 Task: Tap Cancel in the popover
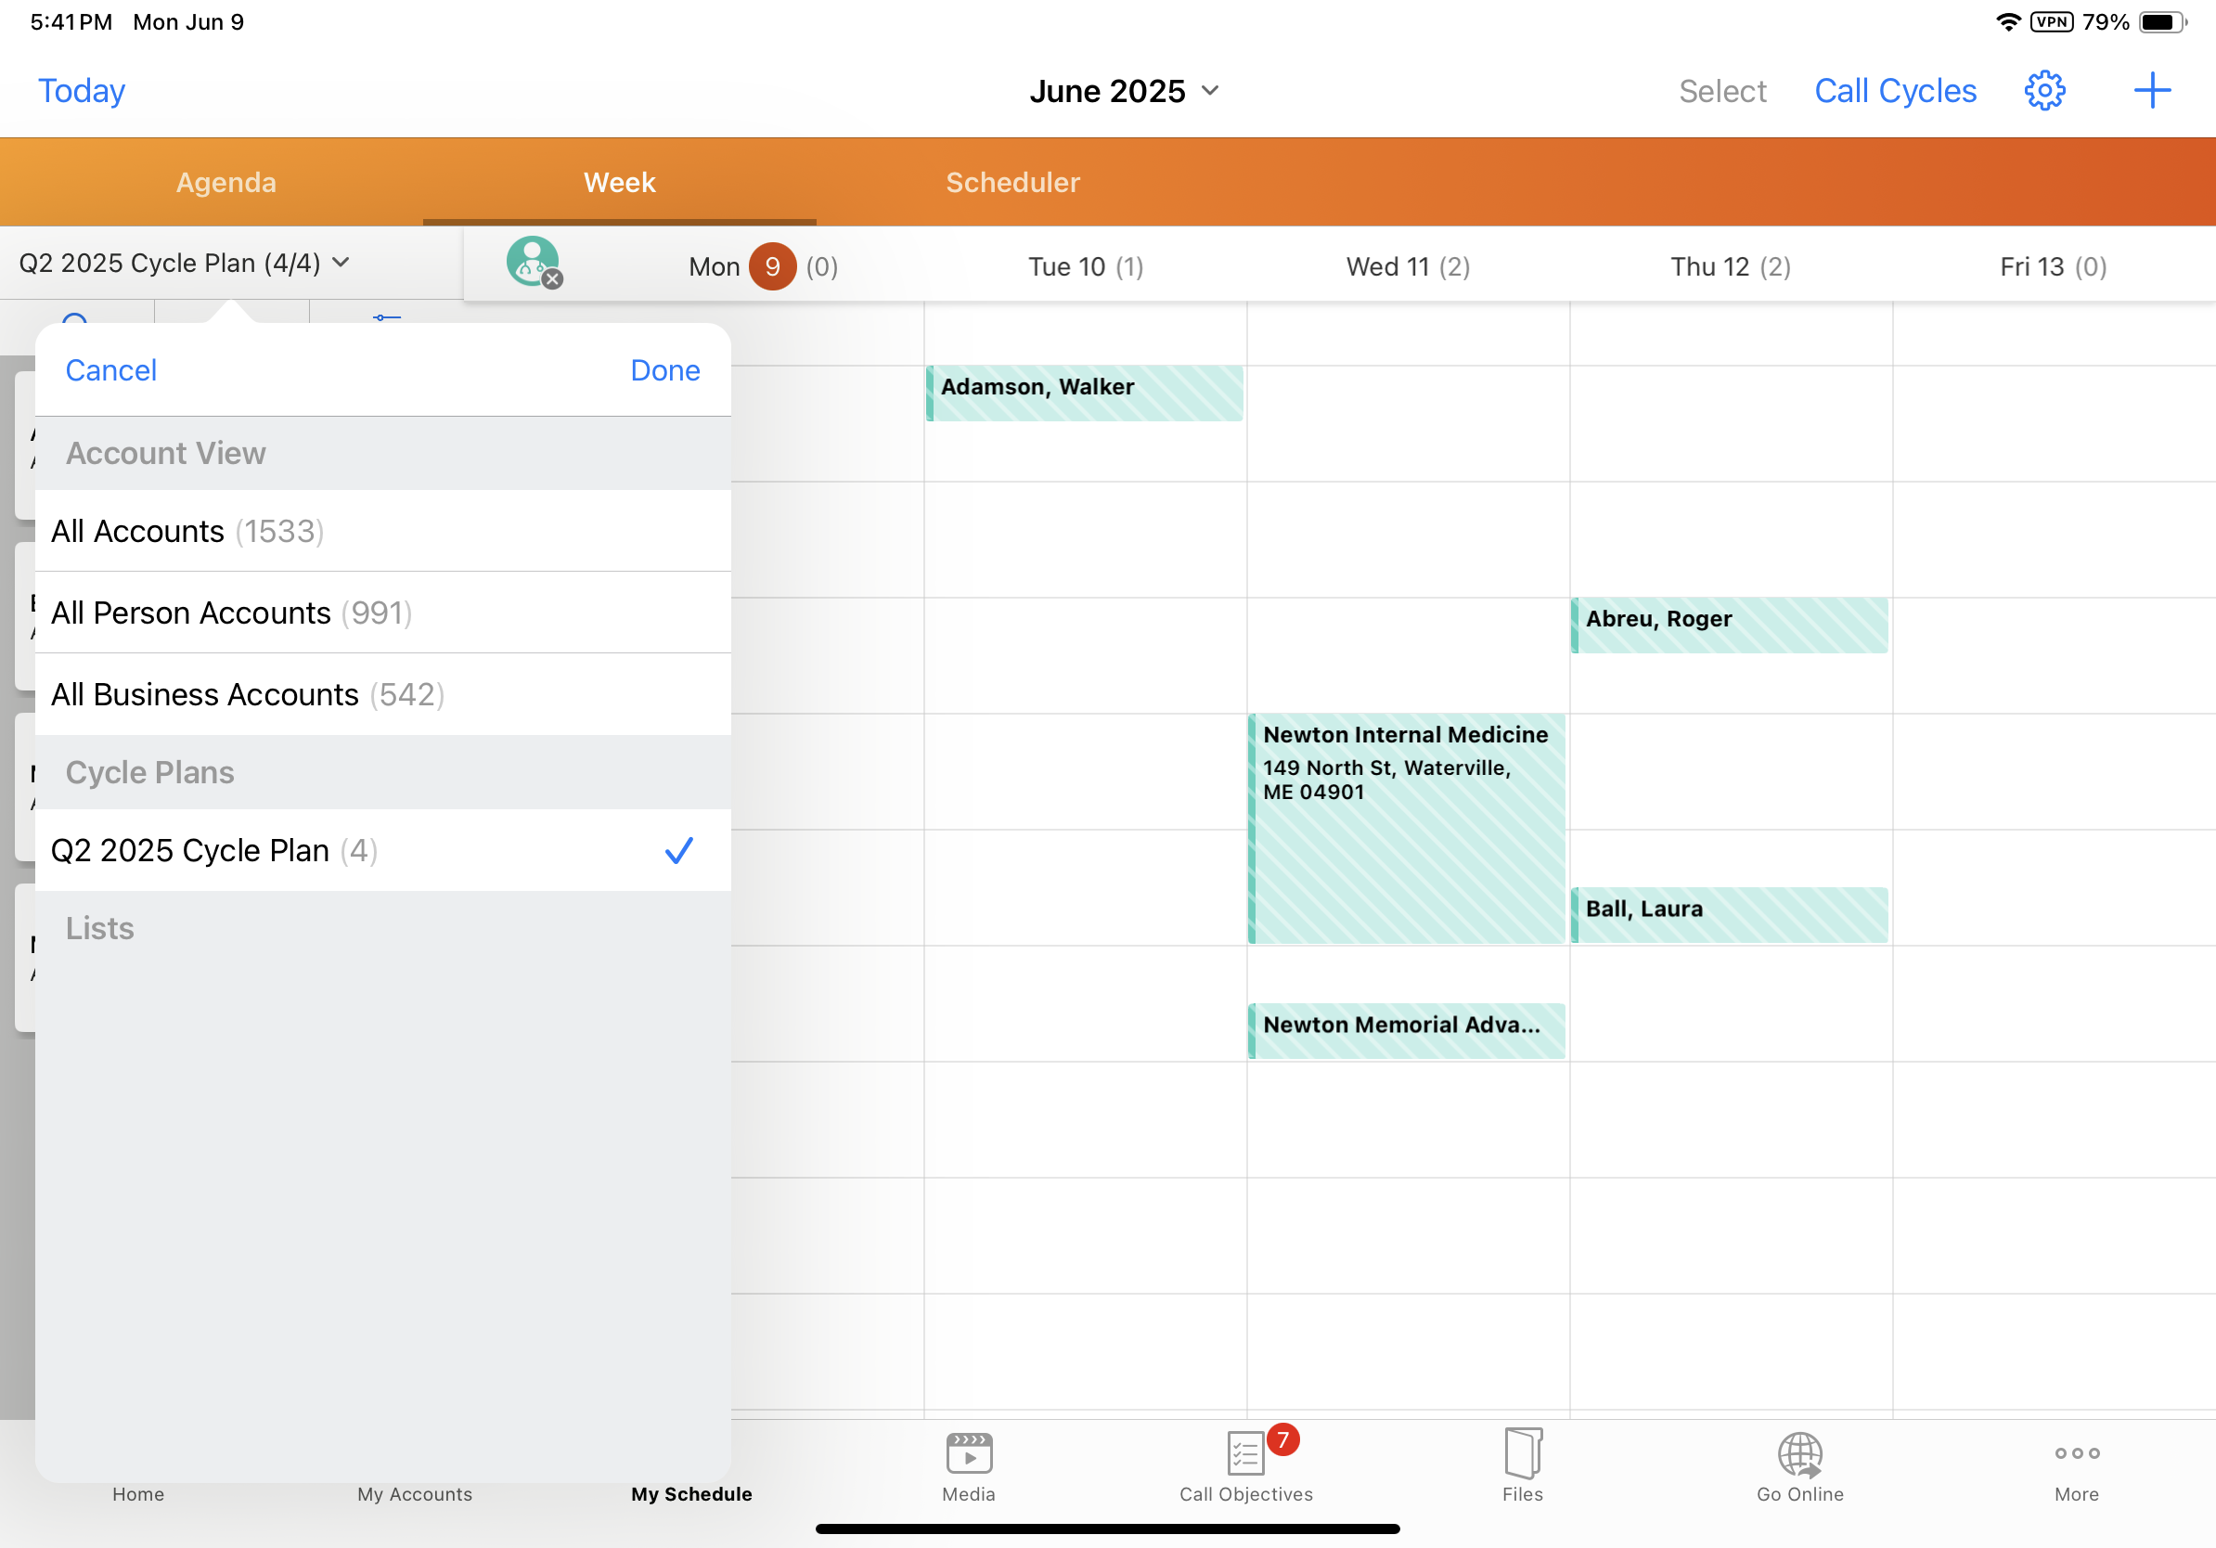pyautogui.click(x=110, y=370)
